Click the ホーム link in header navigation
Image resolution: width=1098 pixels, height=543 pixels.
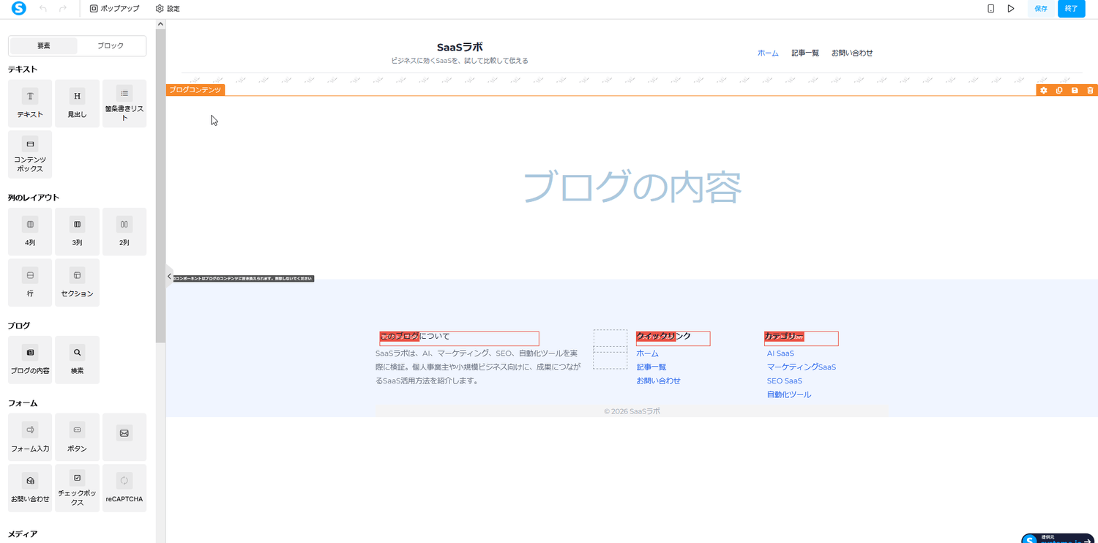click(x=768, y=53)
